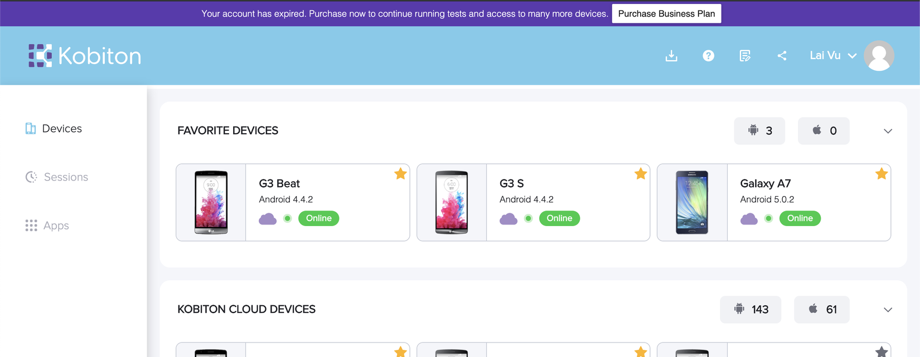The height and width of the screenshot is (357, 920).
Task: Click the cloud icon on G3 Beat
Action: pos(268,218)
